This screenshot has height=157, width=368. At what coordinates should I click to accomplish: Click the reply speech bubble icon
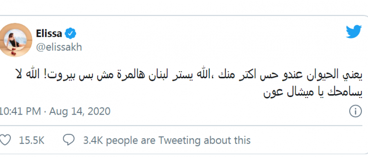[69, 140]
